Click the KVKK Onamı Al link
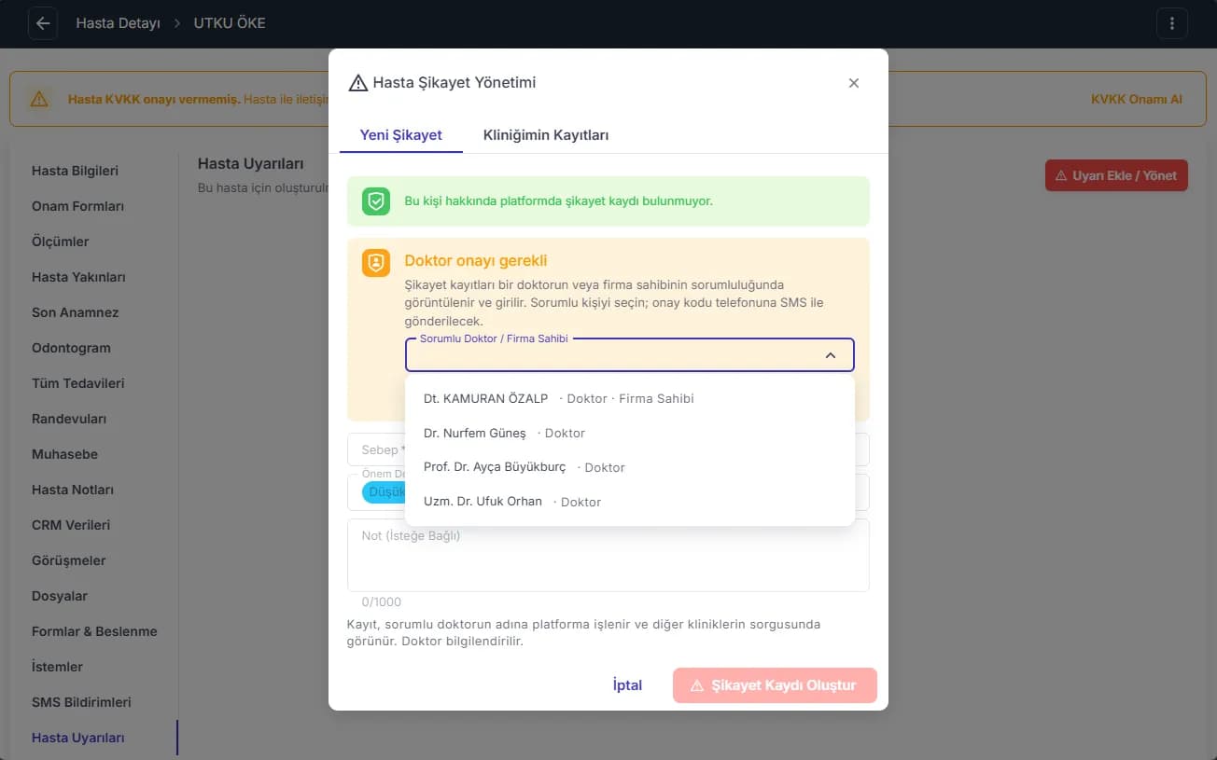The image size is (1217, 760). tap(1137, 99)
